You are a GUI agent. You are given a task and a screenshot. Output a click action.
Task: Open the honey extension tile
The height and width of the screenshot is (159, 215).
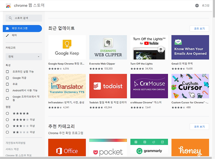[x=190, y=147]
